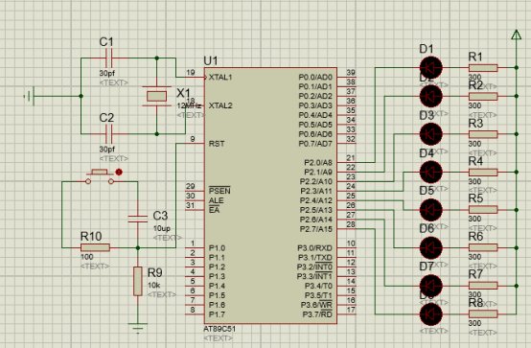Click the RST pin label
The width and height of the screenshot is (531, 348).
[x=217, y=144]
